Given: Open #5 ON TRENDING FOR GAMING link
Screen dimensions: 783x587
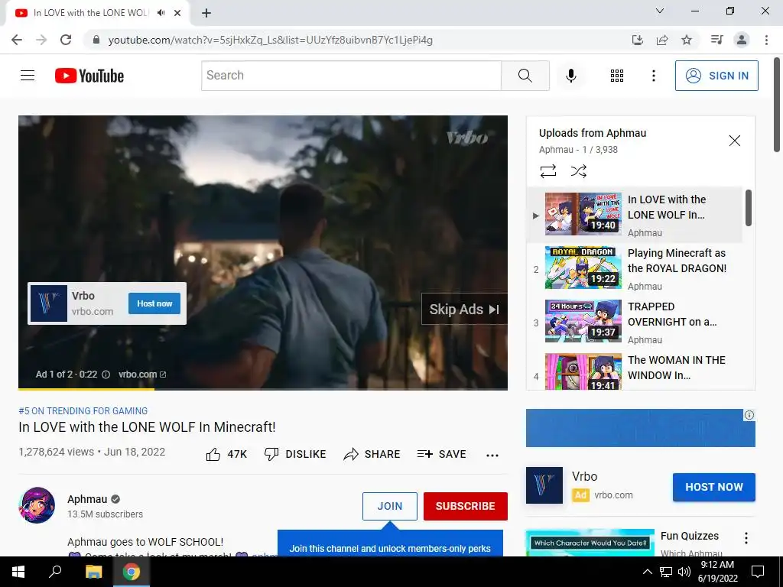Looking at the screenshot, I should [x=83, y=410].
